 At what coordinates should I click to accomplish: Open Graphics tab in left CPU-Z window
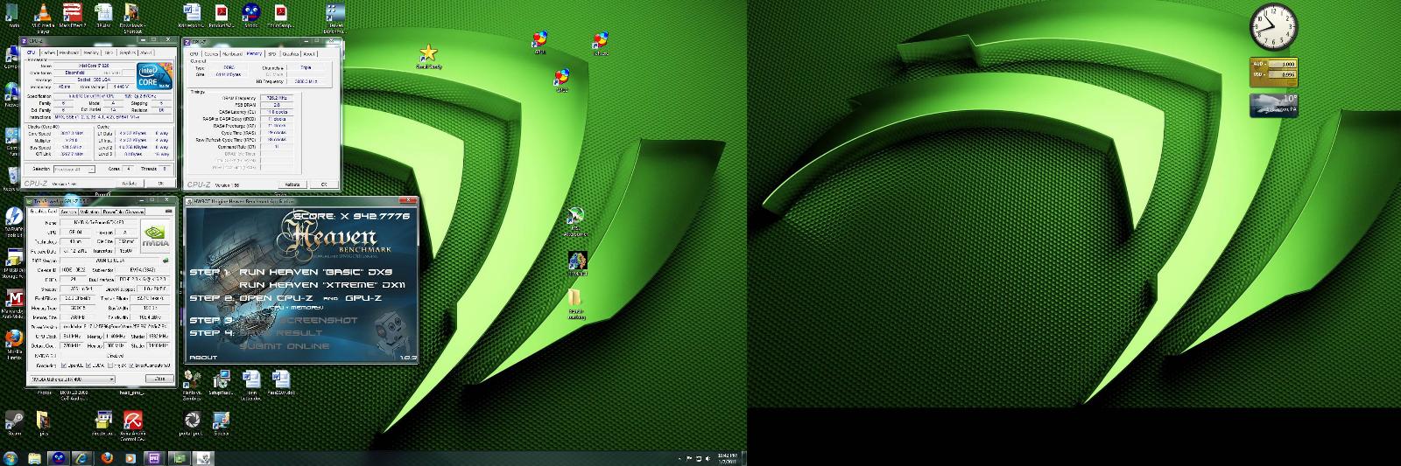point(128,52)
